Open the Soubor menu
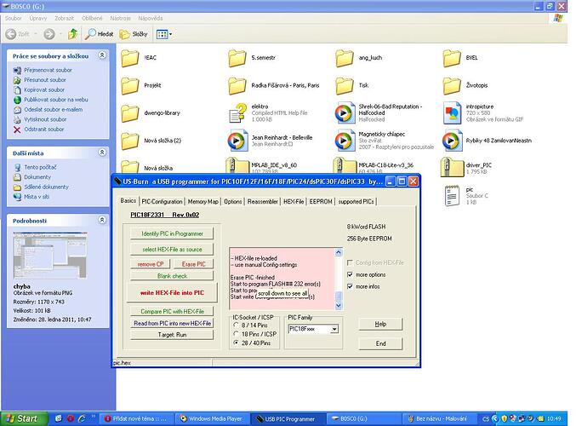The height and width of the screenshot is (426, 576). (x=14, y=18)
